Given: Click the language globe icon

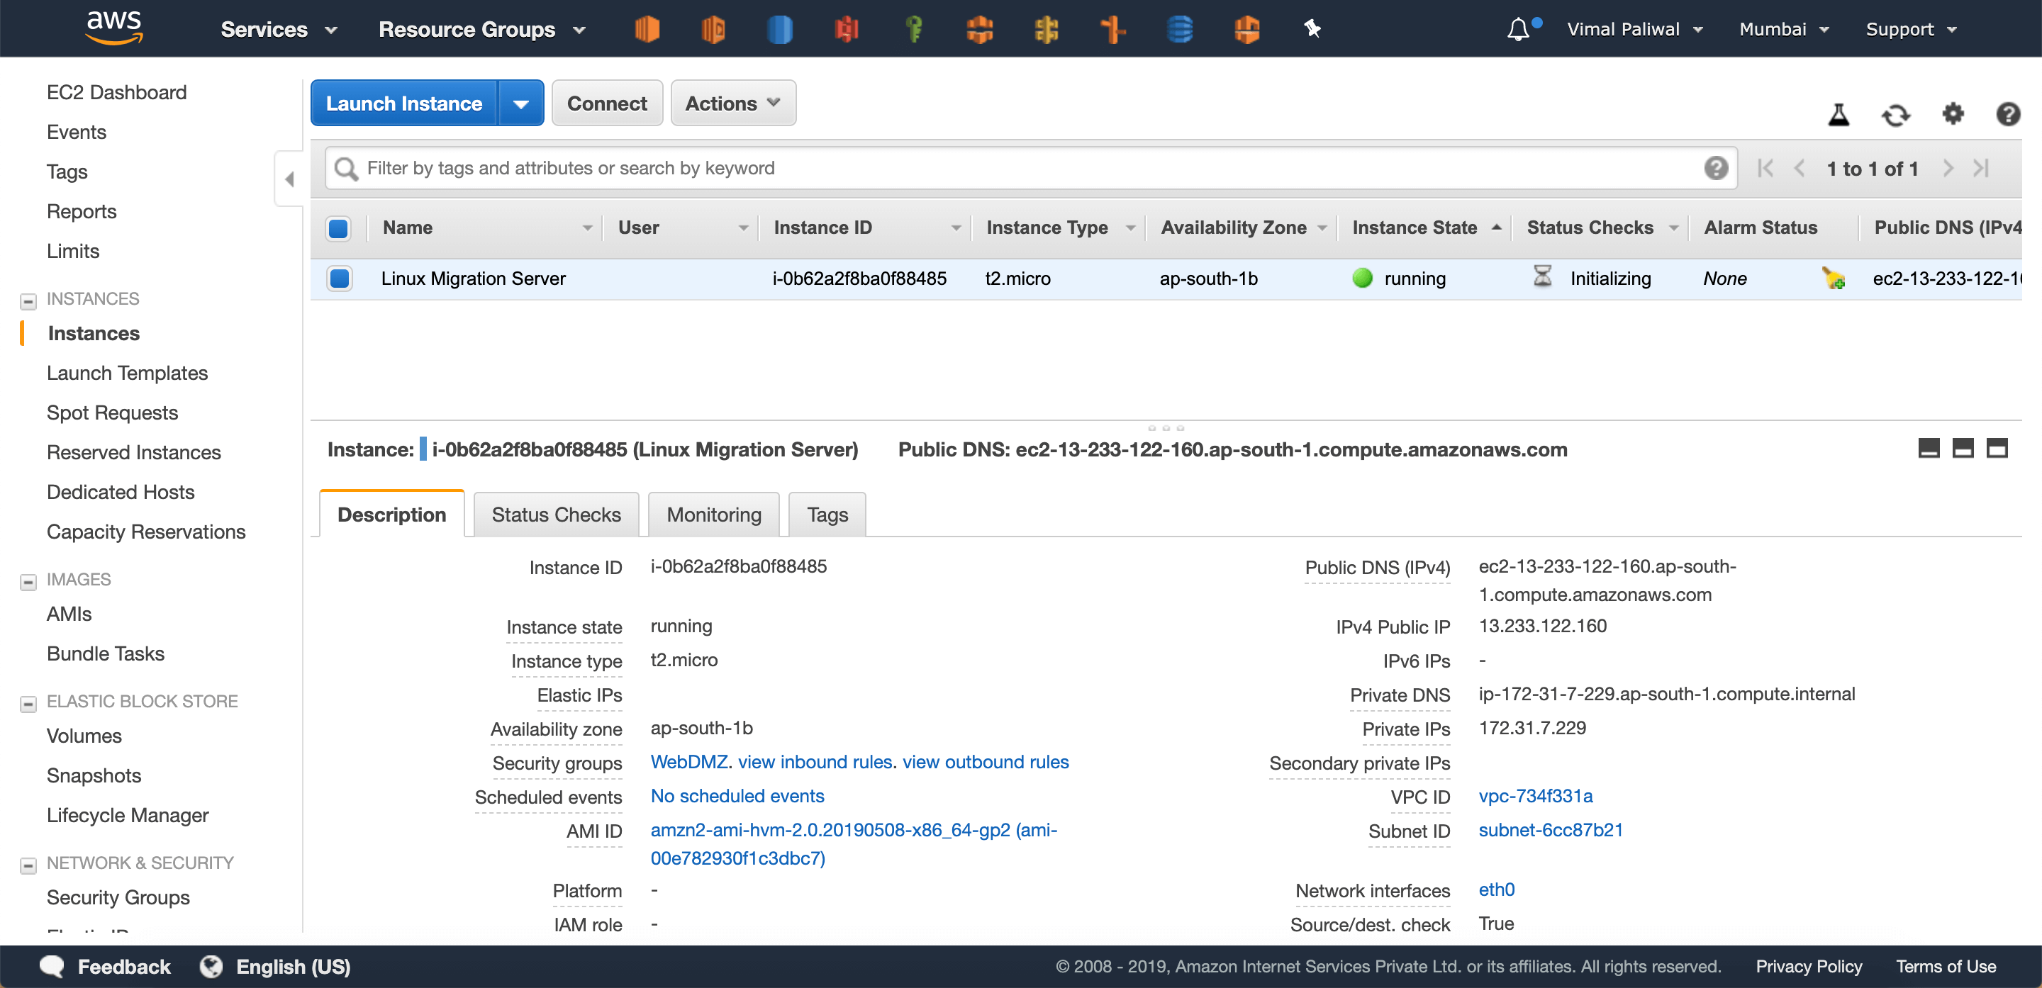Looking at the screenshot, I should 211,966.
